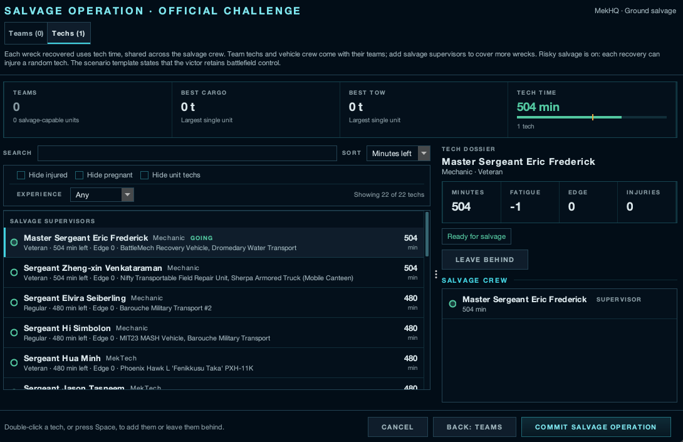Click the Best Cargo 0 t card

click(256, 110)
